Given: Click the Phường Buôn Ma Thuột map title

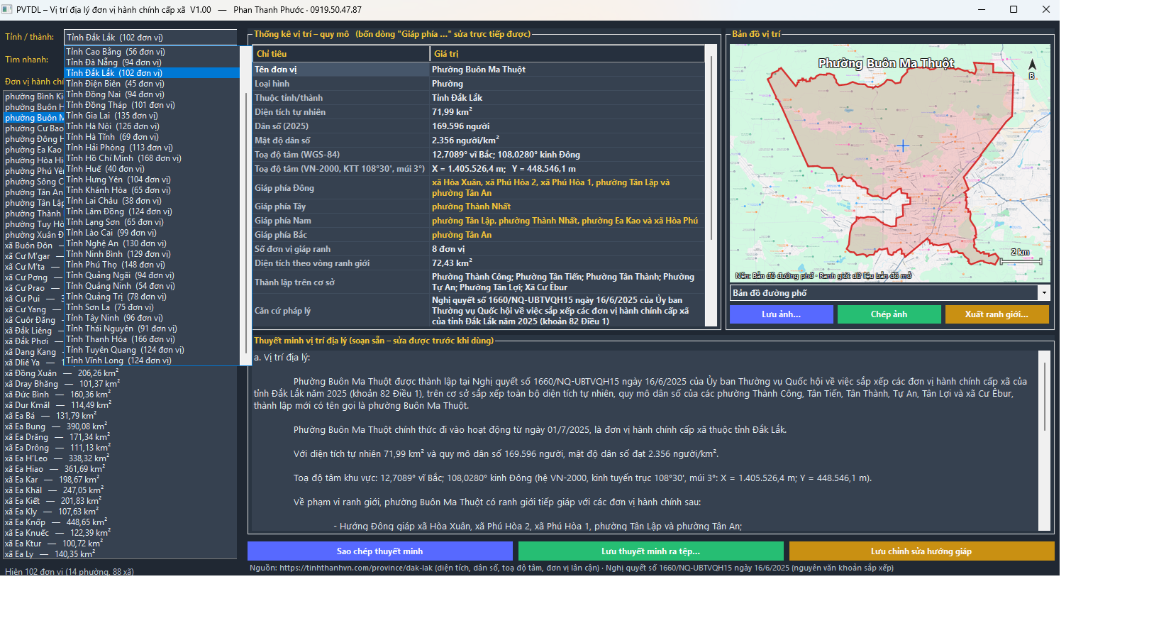Looking at the screenshot, I should click(886, 63).
